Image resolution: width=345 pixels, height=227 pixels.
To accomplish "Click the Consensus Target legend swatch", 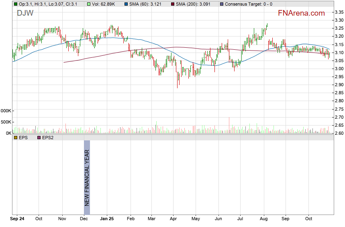I will tap(222, 4).
